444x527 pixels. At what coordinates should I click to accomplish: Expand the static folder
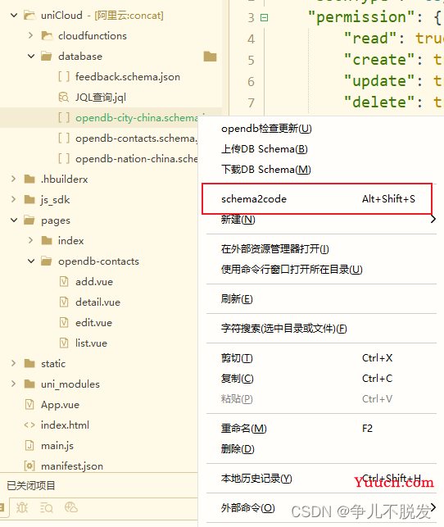pos(13,363)
